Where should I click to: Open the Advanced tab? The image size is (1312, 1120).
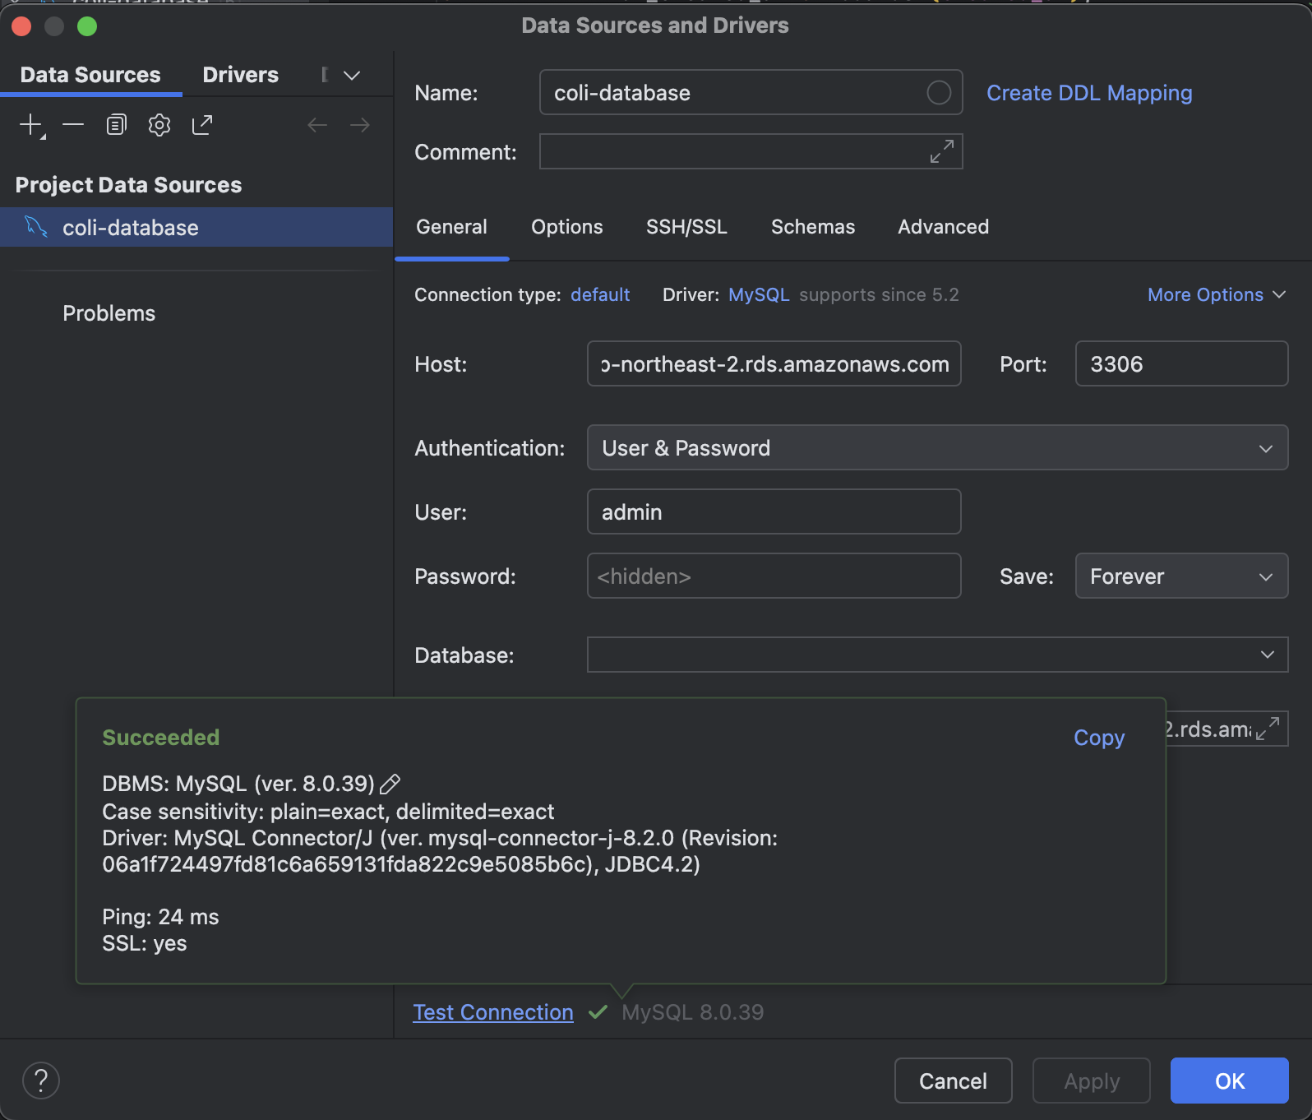[x=943, y=227]
